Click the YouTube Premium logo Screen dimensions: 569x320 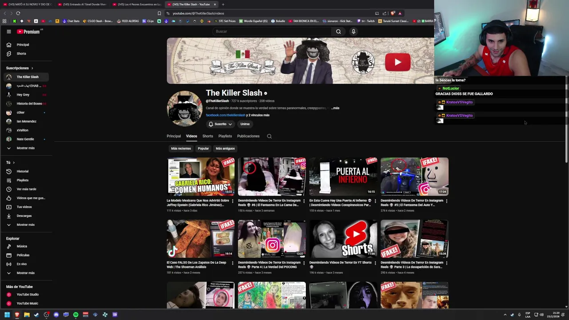[x=28, y=32]
